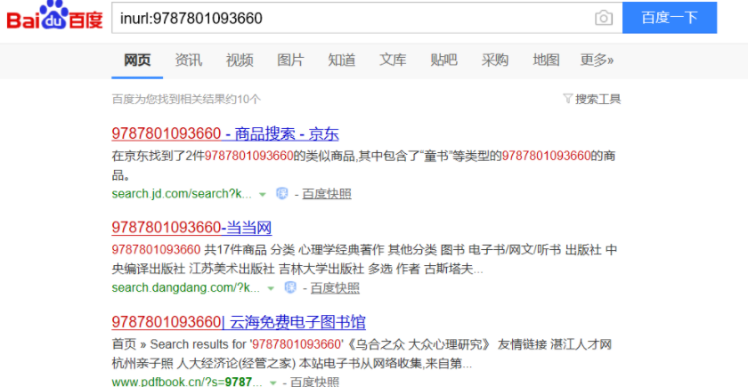Click the Baidu logo
Viewport: 748px width, 387px height.
55,18
